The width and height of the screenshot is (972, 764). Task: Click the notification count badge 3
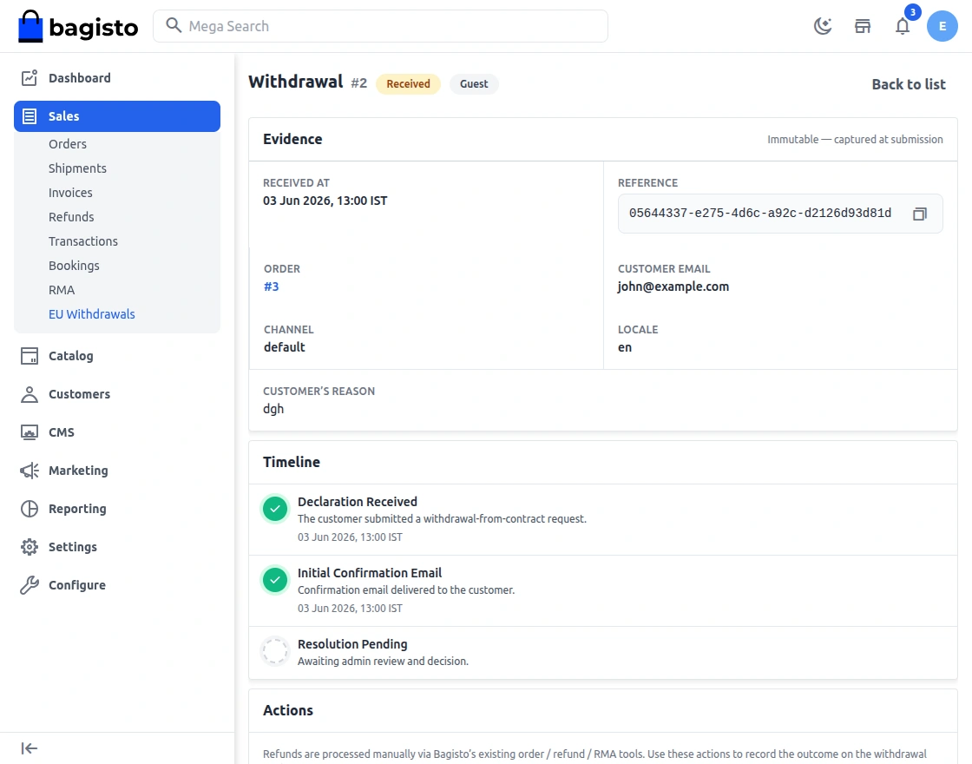[912, 12]
